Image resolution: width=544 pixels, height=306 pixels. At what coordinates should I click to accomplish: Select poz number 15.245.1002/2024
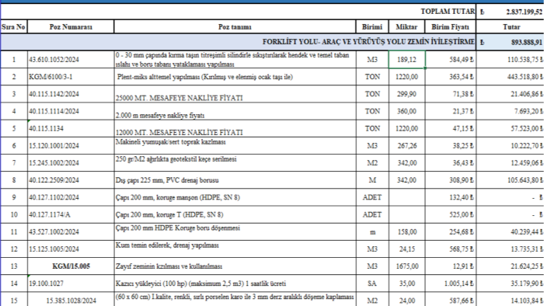point(71,163)
